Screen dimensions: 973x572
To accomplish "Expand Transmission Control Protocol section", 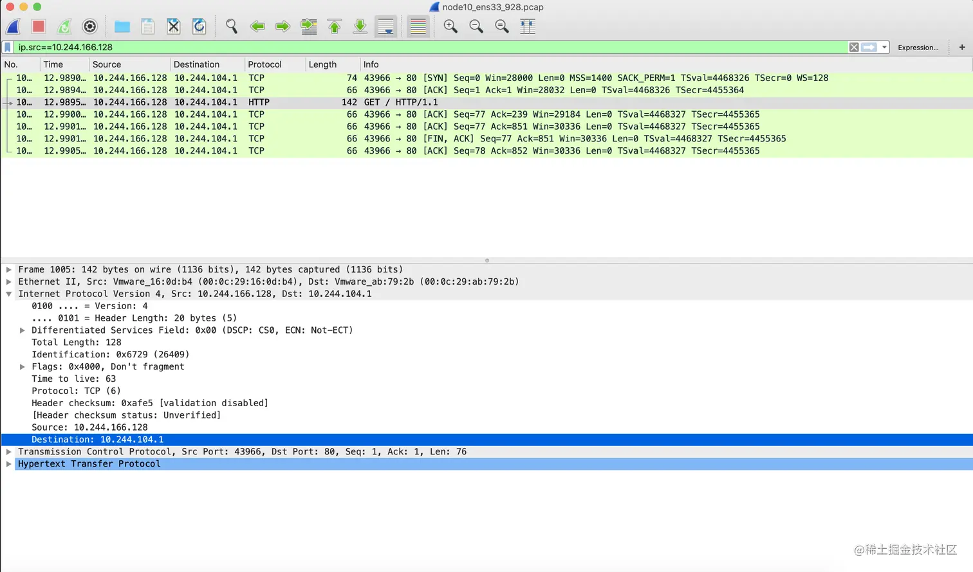I will tap(9, 452).
